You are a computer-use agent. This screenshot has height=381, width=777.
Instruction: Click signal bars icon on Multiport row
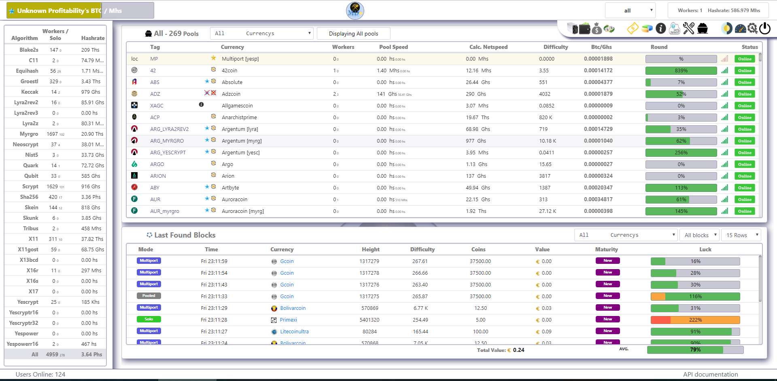[x=724, y=59]
